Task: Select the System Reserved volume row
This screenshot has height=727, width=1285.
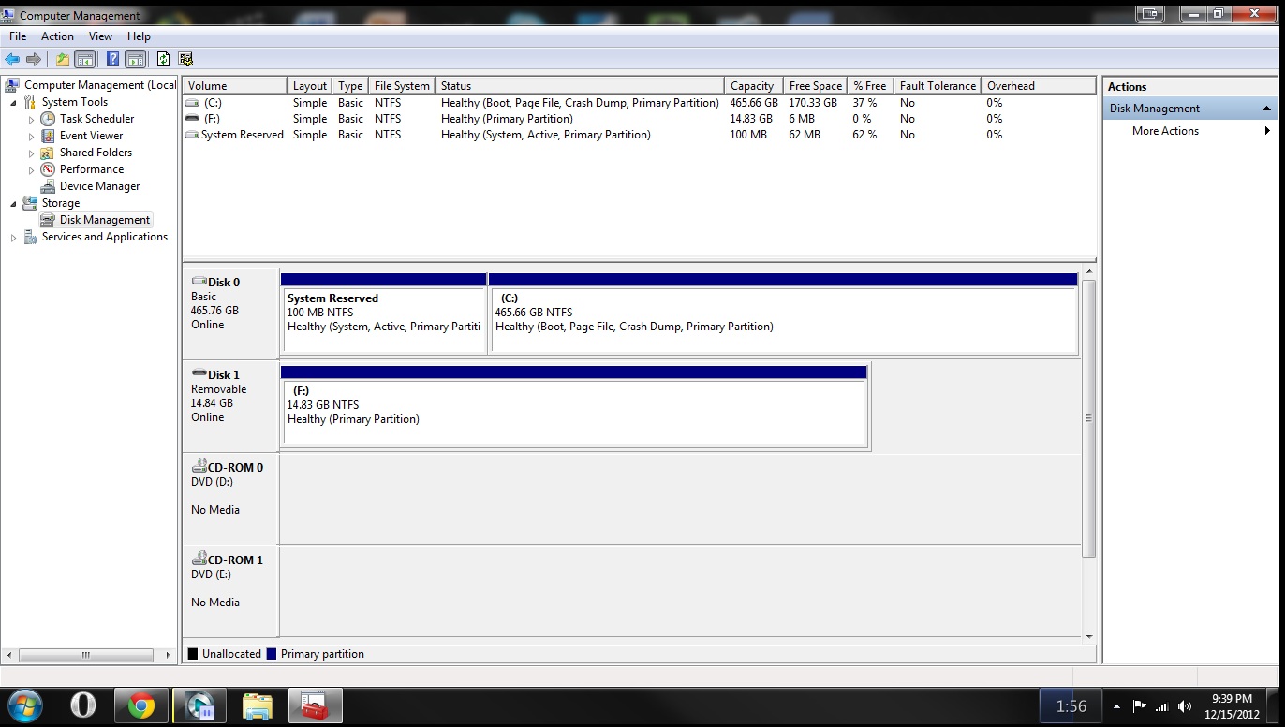Action: [640, 135]
